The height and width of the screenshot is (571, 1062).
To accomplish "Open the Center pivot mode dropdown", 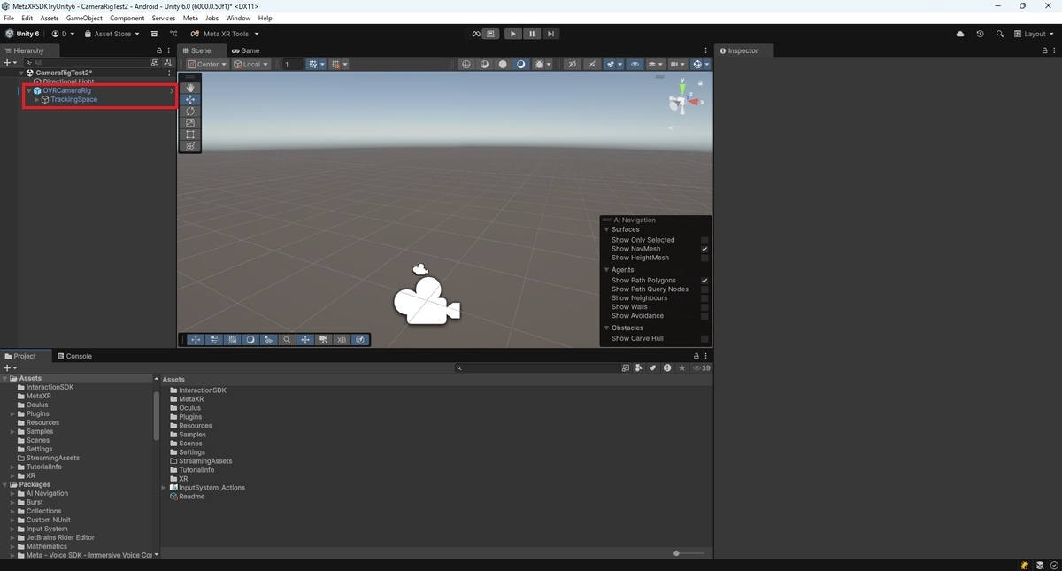I will click(208, 65).
